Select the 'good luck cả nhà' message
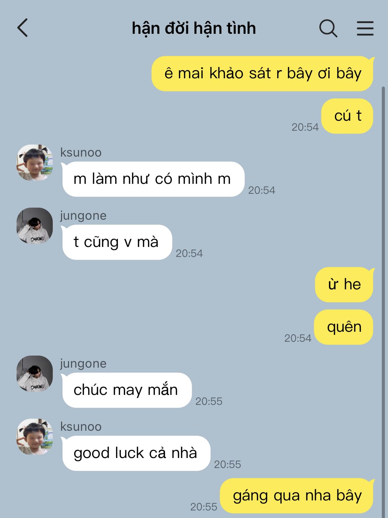This screenshot has width=388, height=518. pos(136,454)
